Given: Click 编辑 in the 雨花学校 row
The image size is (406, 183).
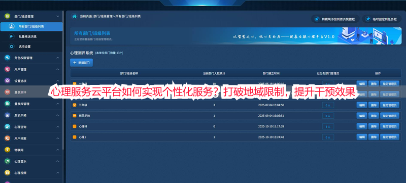Looking at the screenshot, I should coord(362,116).
